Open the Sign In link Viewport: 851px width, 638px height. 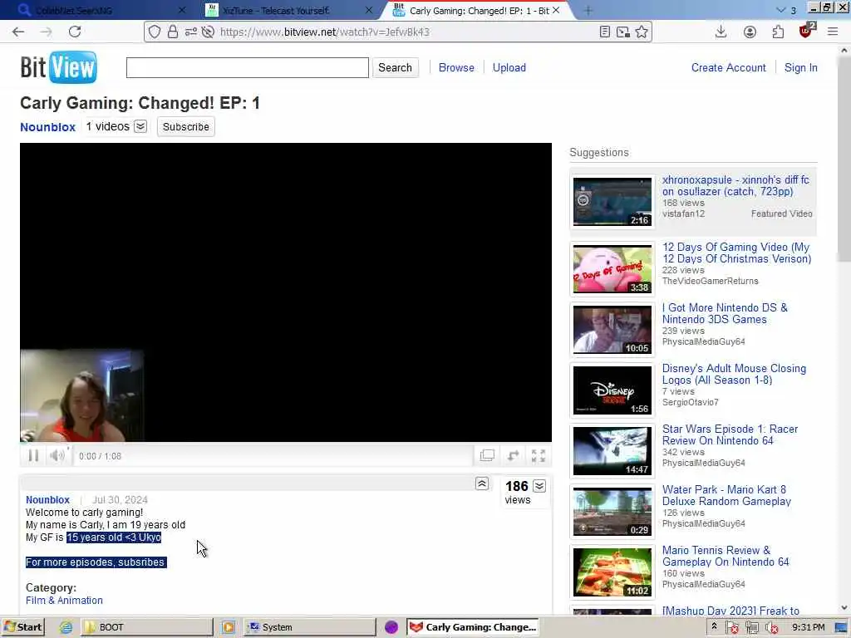(800, 68)
